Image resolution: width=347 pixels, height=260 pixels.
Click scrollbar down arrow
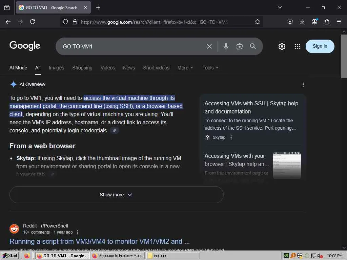(344, 248)
